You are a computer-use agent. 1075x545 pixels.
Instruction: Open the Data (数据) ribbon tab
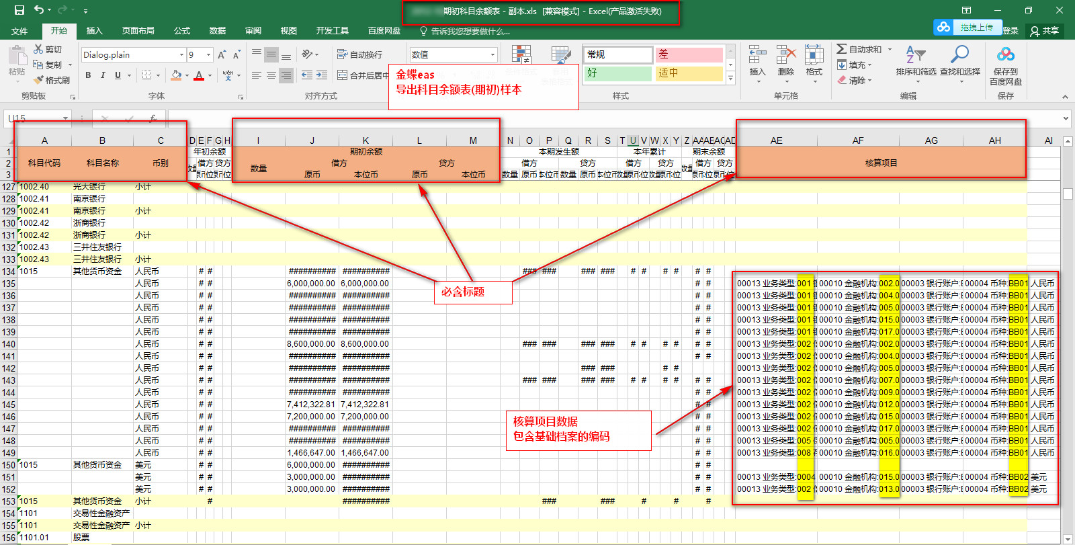point(217,31)
